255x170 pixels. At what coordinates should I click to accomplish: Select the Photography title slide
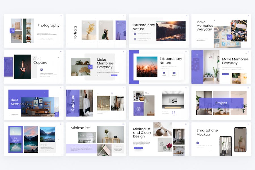[33, 31]
